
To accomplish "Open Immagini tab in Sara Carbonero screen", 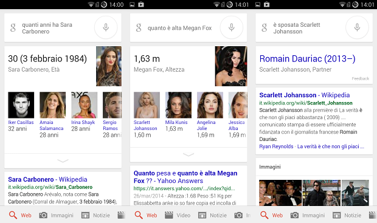I will point(57,215).
